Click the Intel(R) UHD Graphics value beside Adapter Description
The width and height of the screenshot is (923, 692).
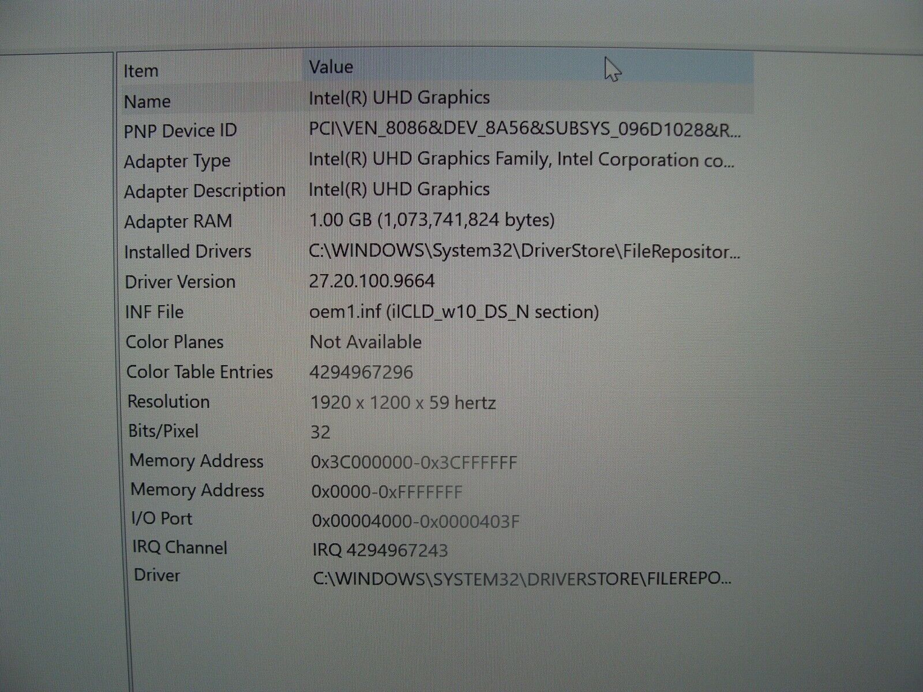(399, 189)
